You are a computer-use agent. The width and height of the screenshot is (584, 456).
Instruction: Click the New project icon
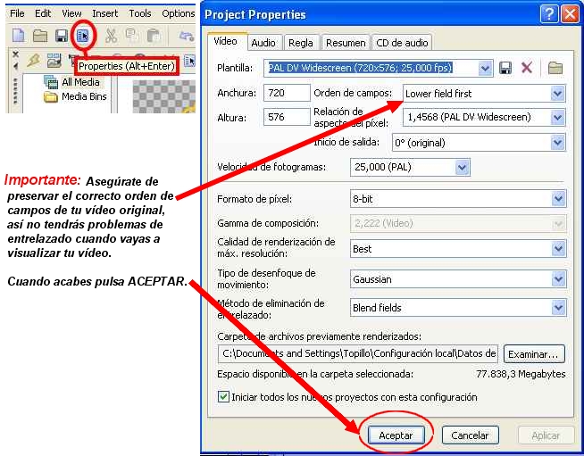(x=18, y=36)
